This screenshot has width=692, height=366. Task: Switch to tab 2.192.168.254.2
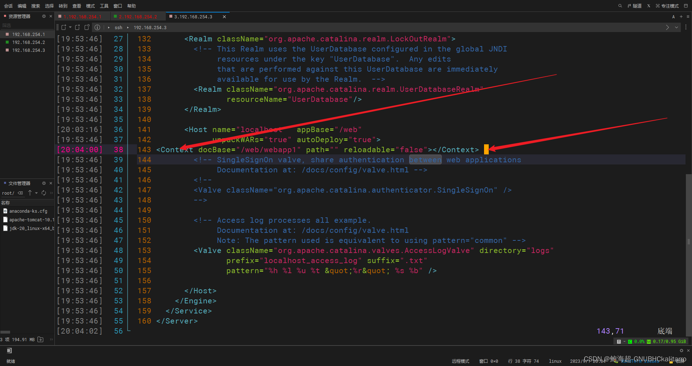pyautogui.click(x=138, y=17)
